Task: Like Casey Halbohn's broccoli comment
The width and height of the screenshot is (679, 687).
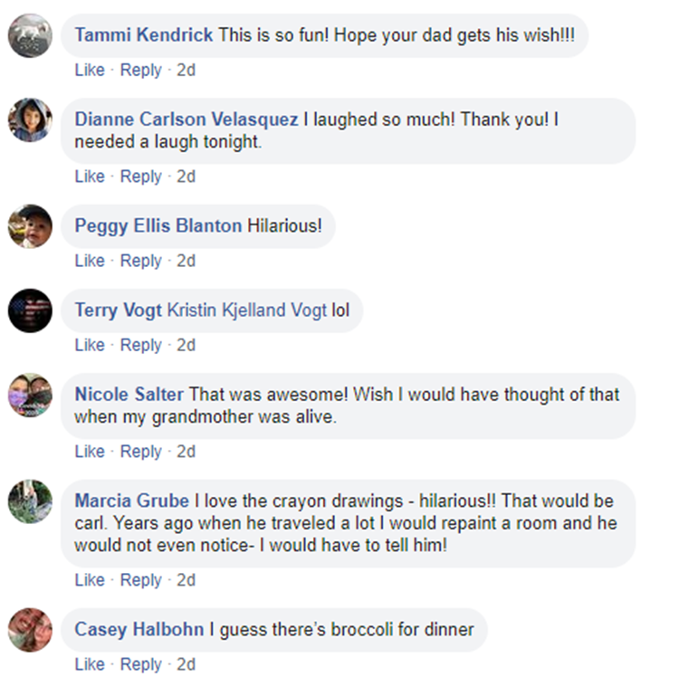Action: click(x=90, y=664)
